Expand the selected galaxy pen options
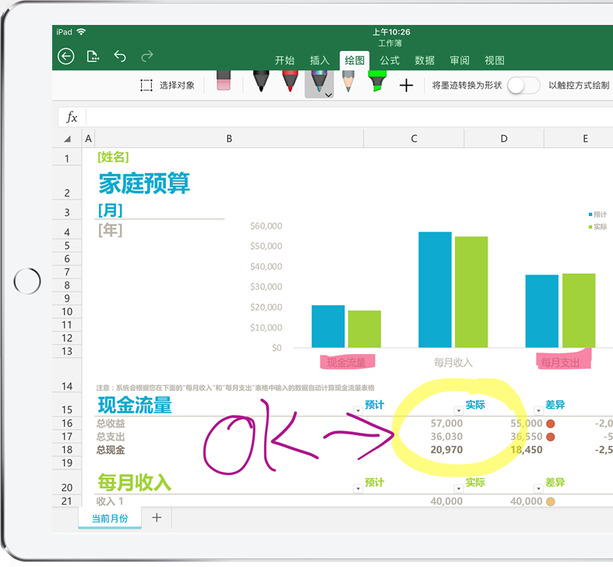Screen dimensions: 613x567 tap(328, 94)
